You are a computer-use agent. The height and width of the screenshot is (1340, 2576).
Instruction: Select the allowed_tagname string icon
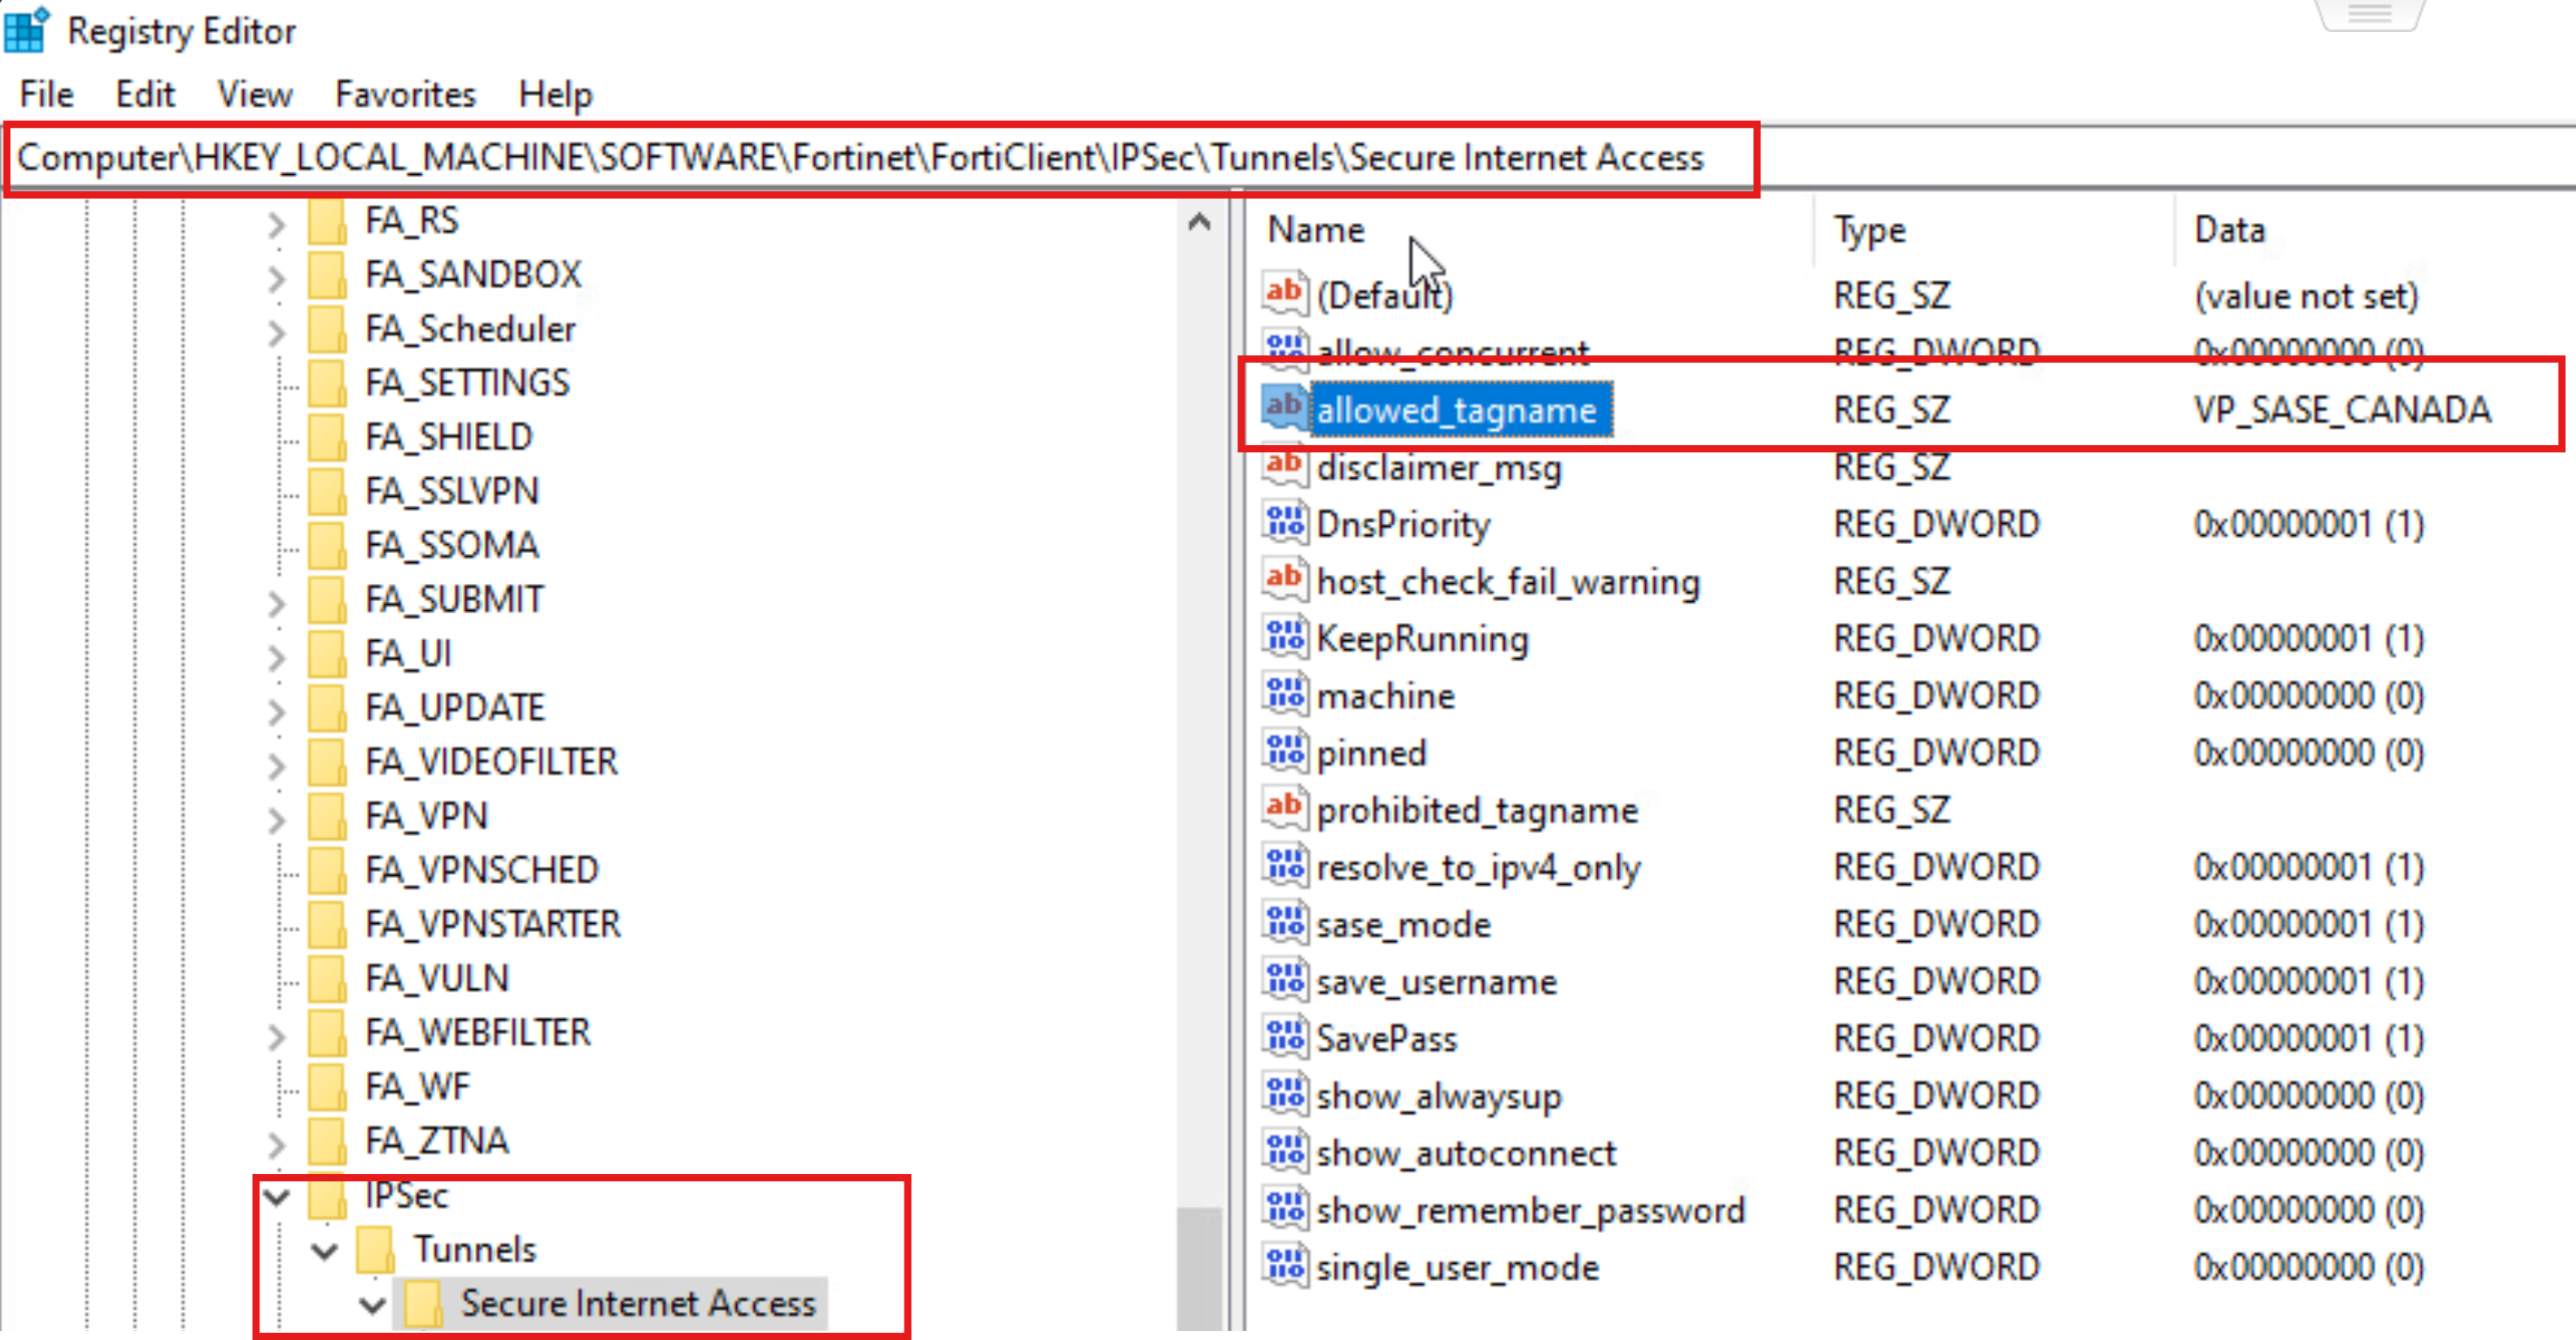[x=1284, y=408]
